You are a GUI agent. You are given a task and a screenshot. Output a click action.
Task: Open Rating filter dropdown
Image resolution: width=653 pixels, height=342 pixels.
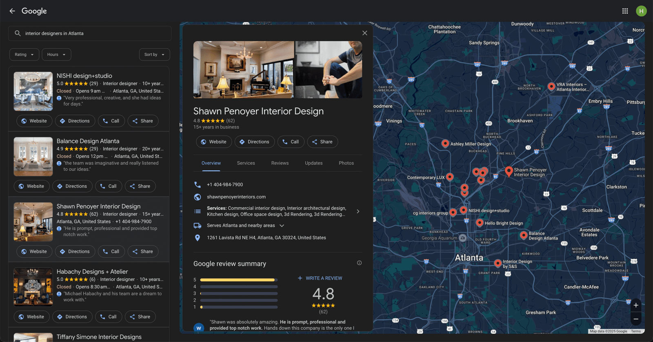click(x=24, y=54)
